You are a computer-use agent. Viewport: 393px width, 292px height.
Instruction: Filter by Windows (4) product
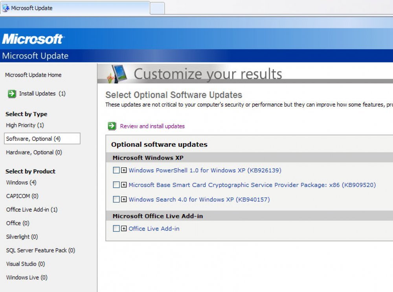coord(21,183)
